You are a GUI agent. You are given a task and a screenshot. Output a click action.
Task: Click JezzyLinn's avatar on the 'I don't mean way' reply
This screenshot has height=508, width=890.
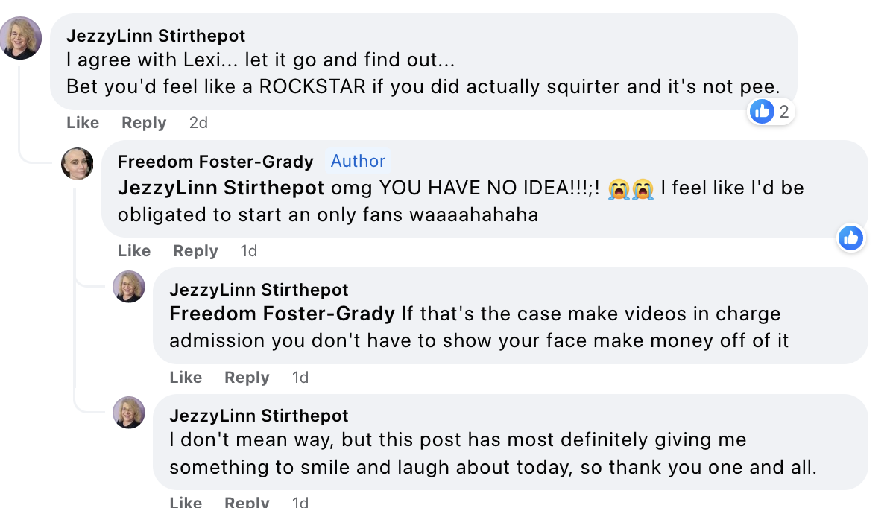[129, 412]
